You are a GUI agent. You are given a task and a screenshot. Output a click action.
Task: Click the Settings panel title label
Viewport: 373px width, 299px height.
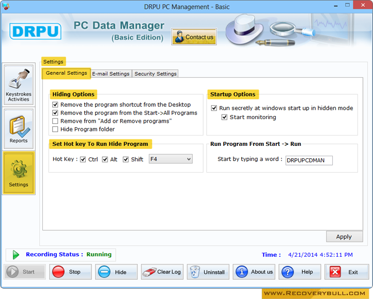point(53,62)
